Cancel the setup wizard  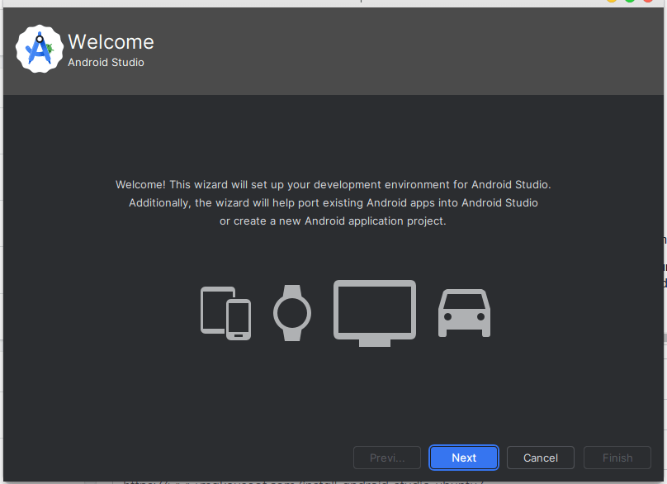pyautogui.click(x=540, y=458)
